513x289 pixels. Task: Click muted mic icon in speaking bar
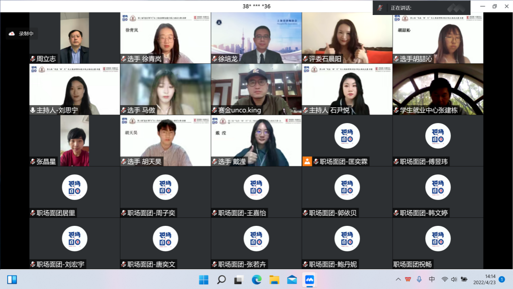click(x=380, y=8)
